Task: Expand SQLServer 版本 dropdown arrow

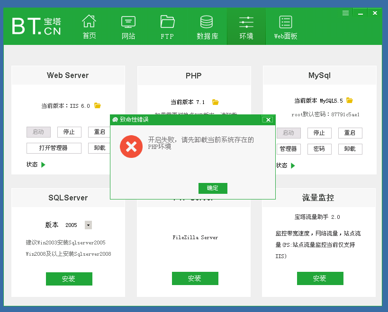Action: [x=88, y=225]
